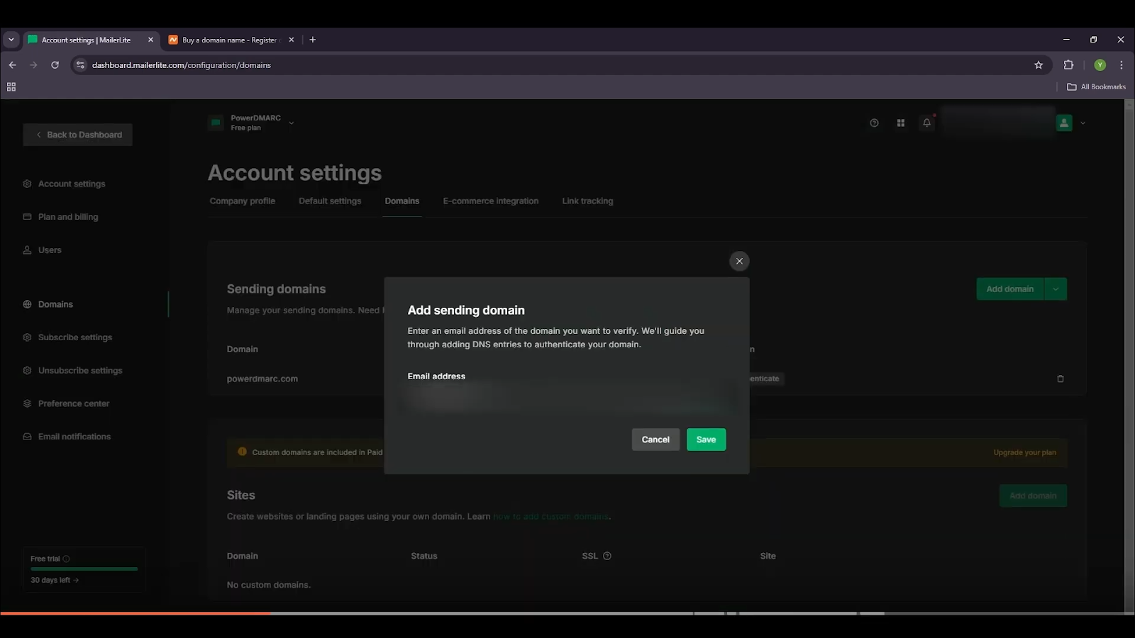Open the Link tracking tab
This screenshot has height=638, width=1135.
(x=587, y=201)
